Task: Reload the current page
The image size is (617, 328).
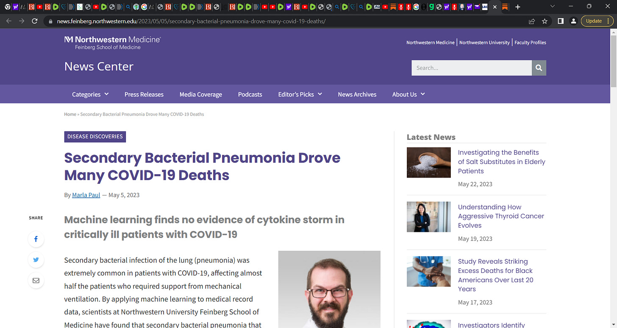Action: [35, 21]
